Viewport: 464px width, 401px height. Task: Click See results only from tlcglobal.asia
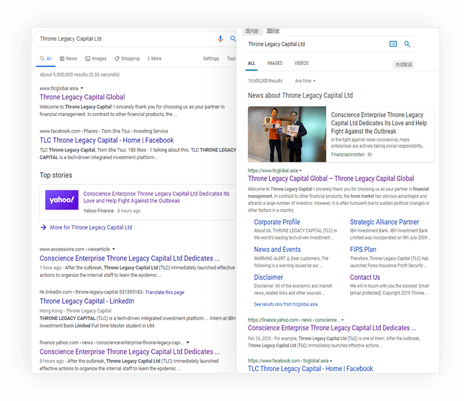coord(286,304)
